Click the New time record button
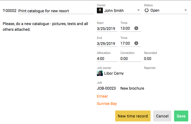 point(133,116)
